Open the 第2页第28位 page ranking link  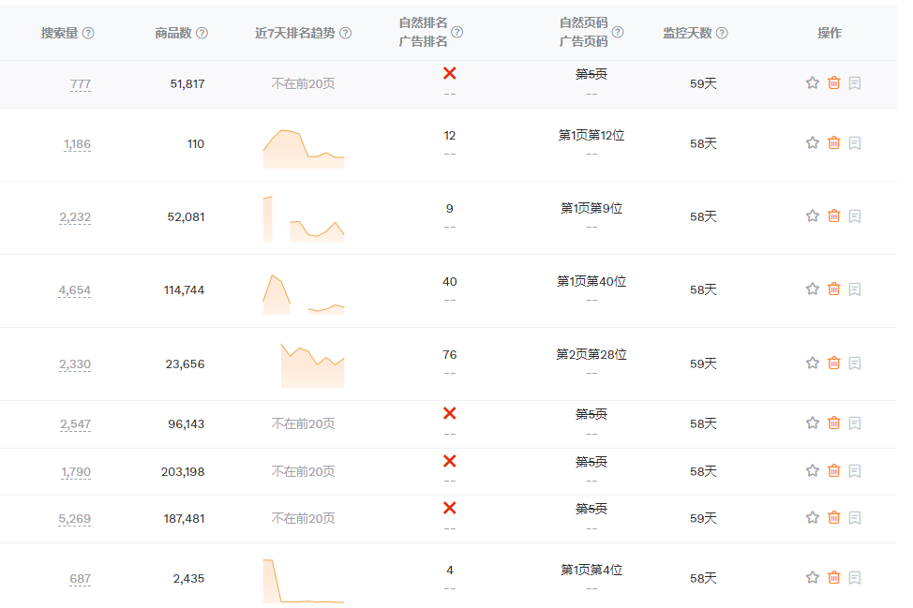tap(591, 355)
